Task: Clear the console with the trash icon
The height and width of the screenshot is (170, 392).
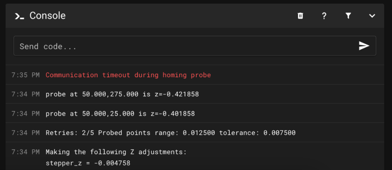Action: click(x=300, y=16)
